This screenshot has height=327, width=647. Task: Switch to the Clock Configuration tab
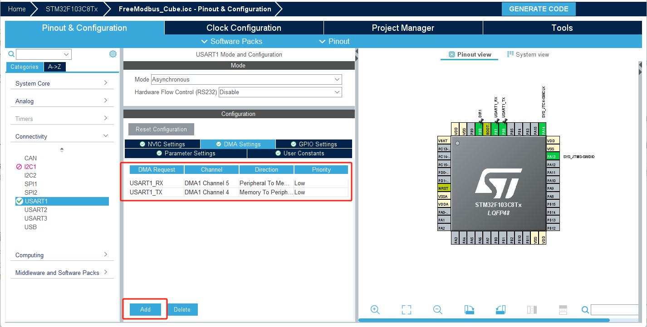[x=244, y=28]
